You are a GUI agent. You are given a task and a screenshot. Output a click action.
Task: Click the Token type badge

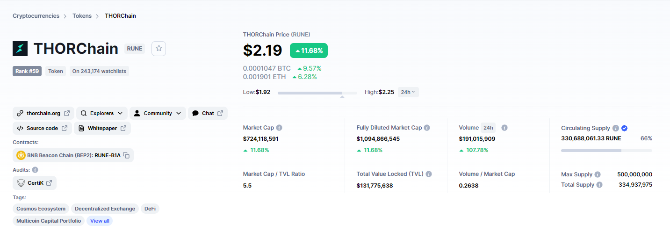[56, 71]
